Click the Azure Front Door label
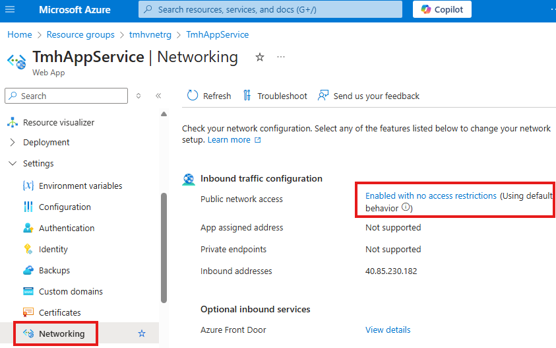 tap(233, 330)
